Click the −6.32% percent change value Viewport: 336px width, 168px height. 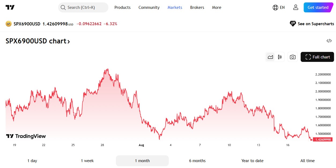pyautogui.click(x=110, y=24)
